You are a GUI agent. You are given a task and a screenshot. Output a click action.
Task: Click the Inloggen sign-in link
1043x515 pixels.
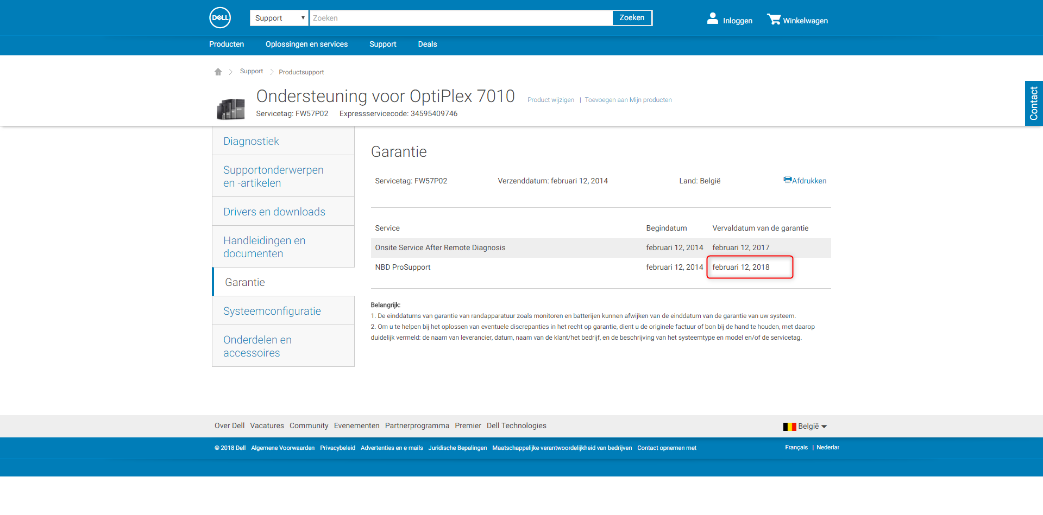click(x=738, y=21)
